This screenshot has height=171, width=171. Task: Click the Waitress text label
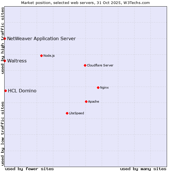17,61
